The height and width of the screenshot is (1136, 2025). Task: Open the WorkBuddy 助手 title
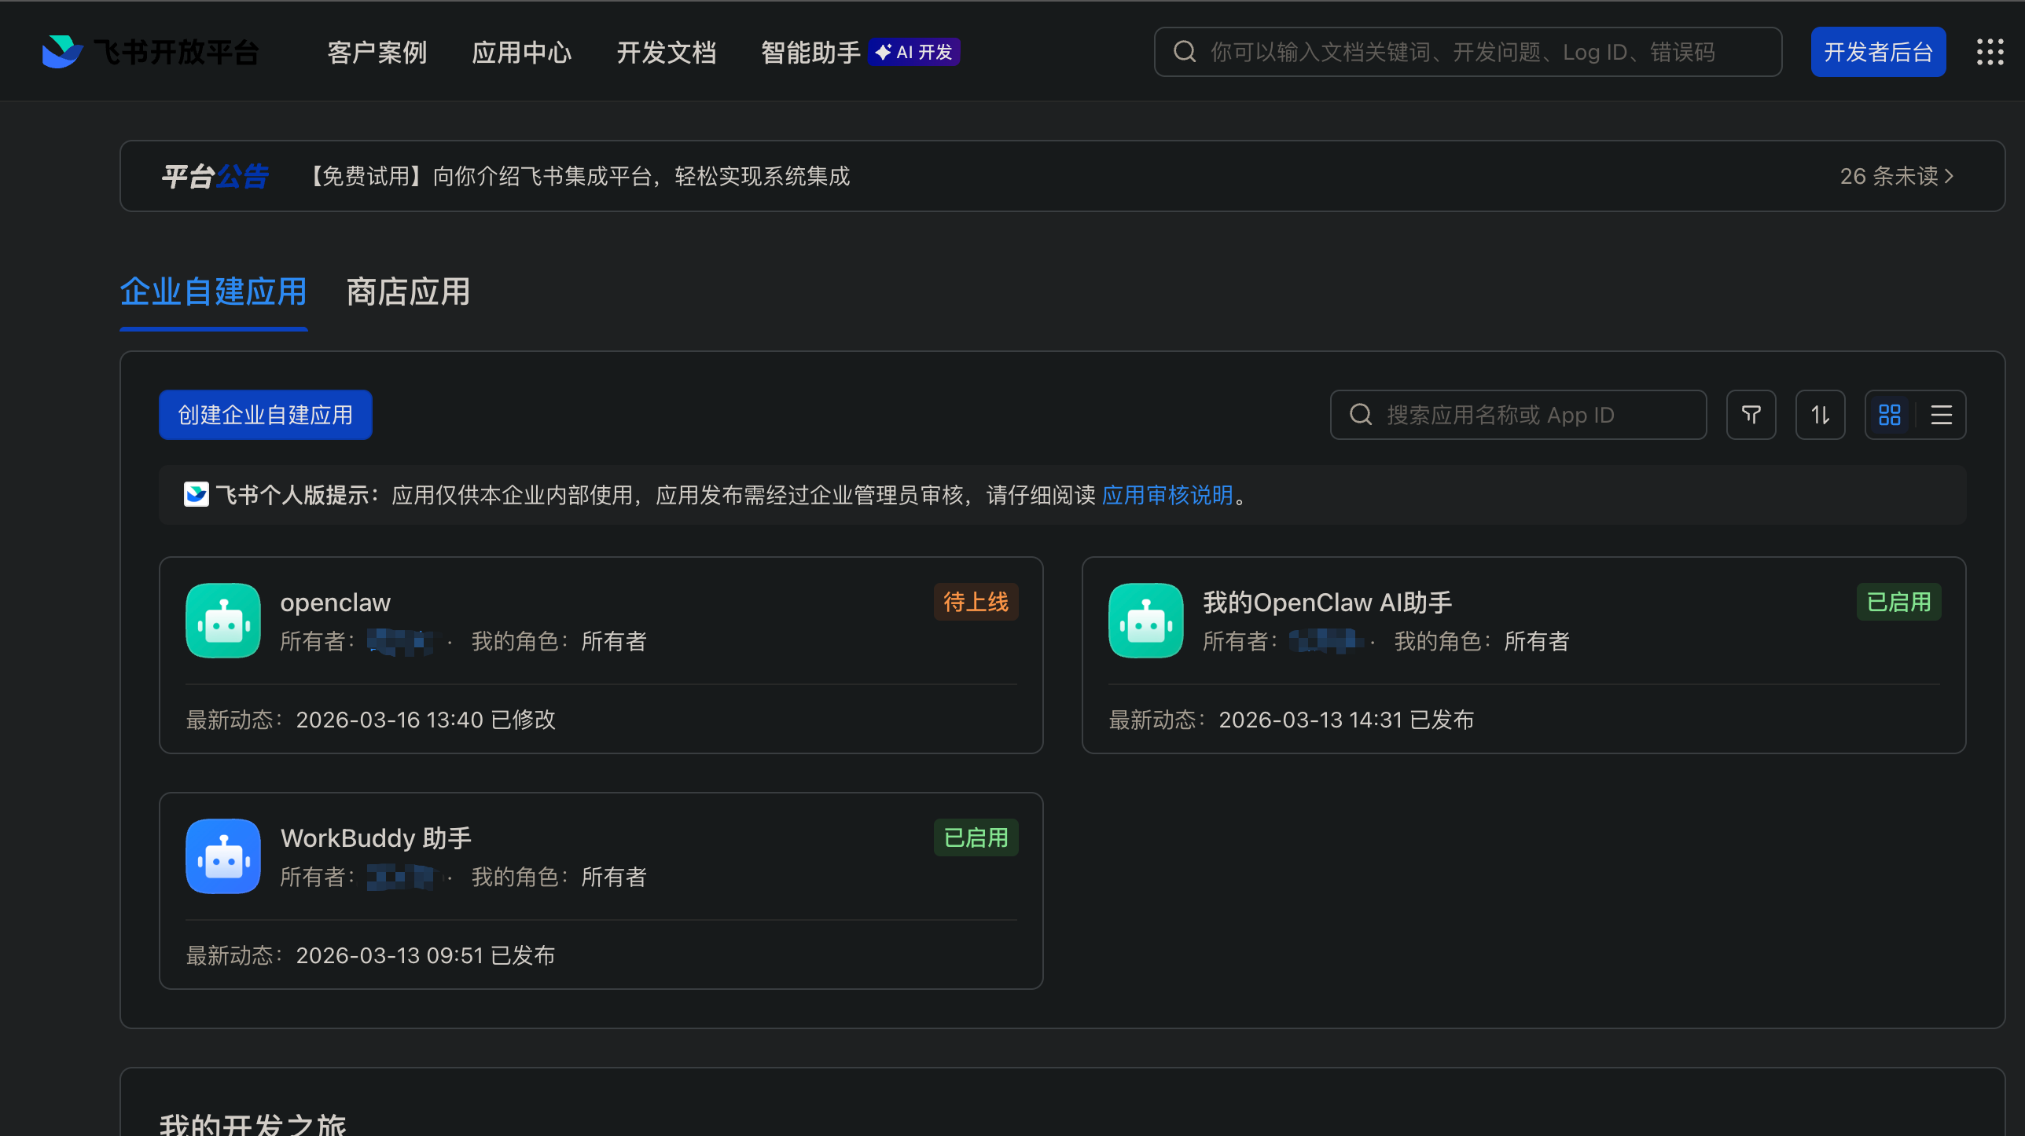coord(377,838)
